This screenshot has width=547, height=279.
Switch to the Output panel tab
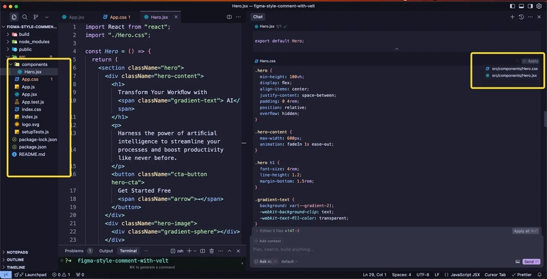[106, 251]
